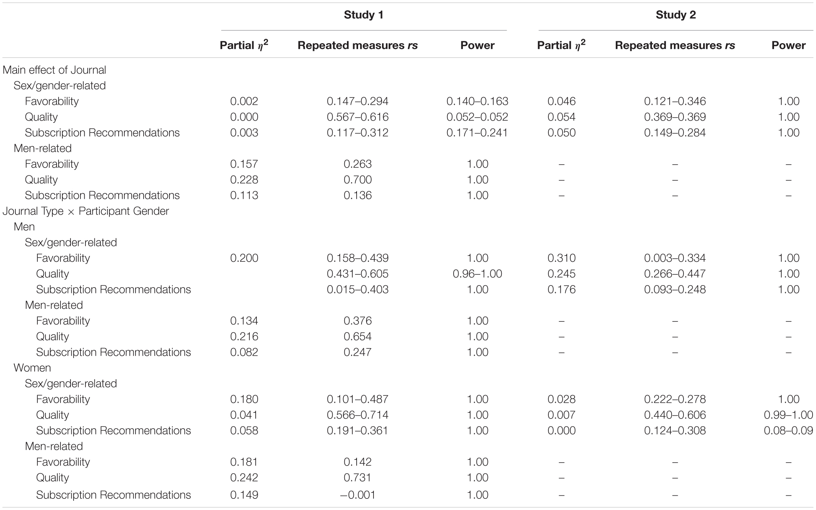Select the Main effect of Journal row label
The width and height of the screenshot is (816, 510).
tap(54, 70)
